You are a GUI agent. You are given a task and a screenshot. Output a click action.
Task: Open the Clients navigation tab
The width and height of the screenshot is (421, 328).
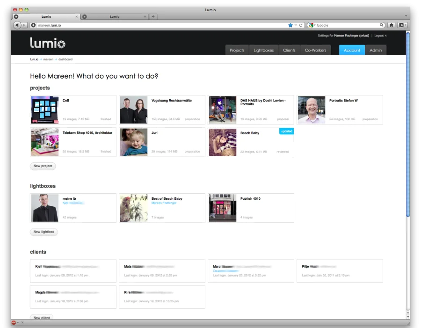pos(289,50)
